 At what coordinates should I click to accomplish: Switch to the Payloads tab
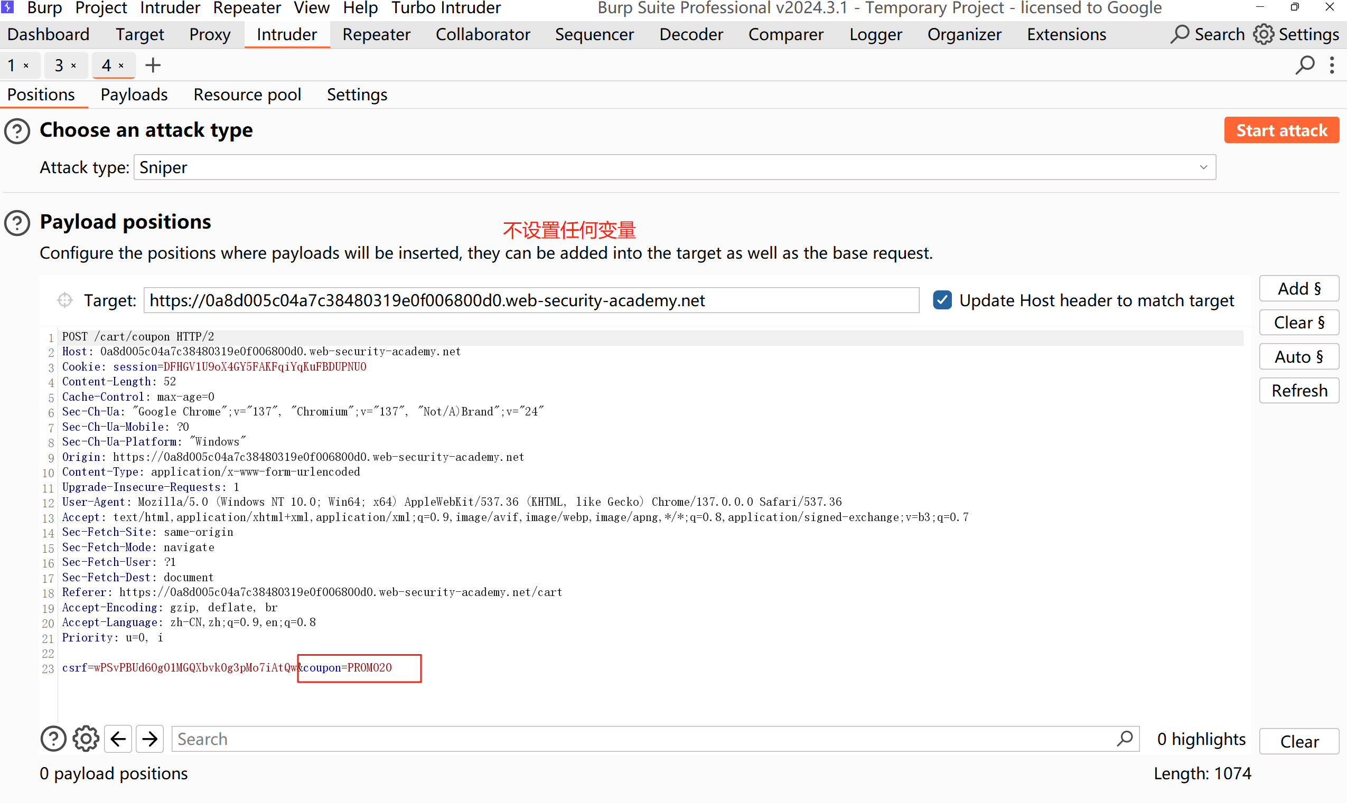134,95
